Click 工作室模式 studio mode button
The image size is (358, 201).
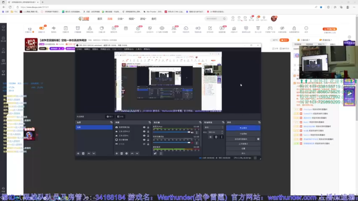[x=243, y=144]
